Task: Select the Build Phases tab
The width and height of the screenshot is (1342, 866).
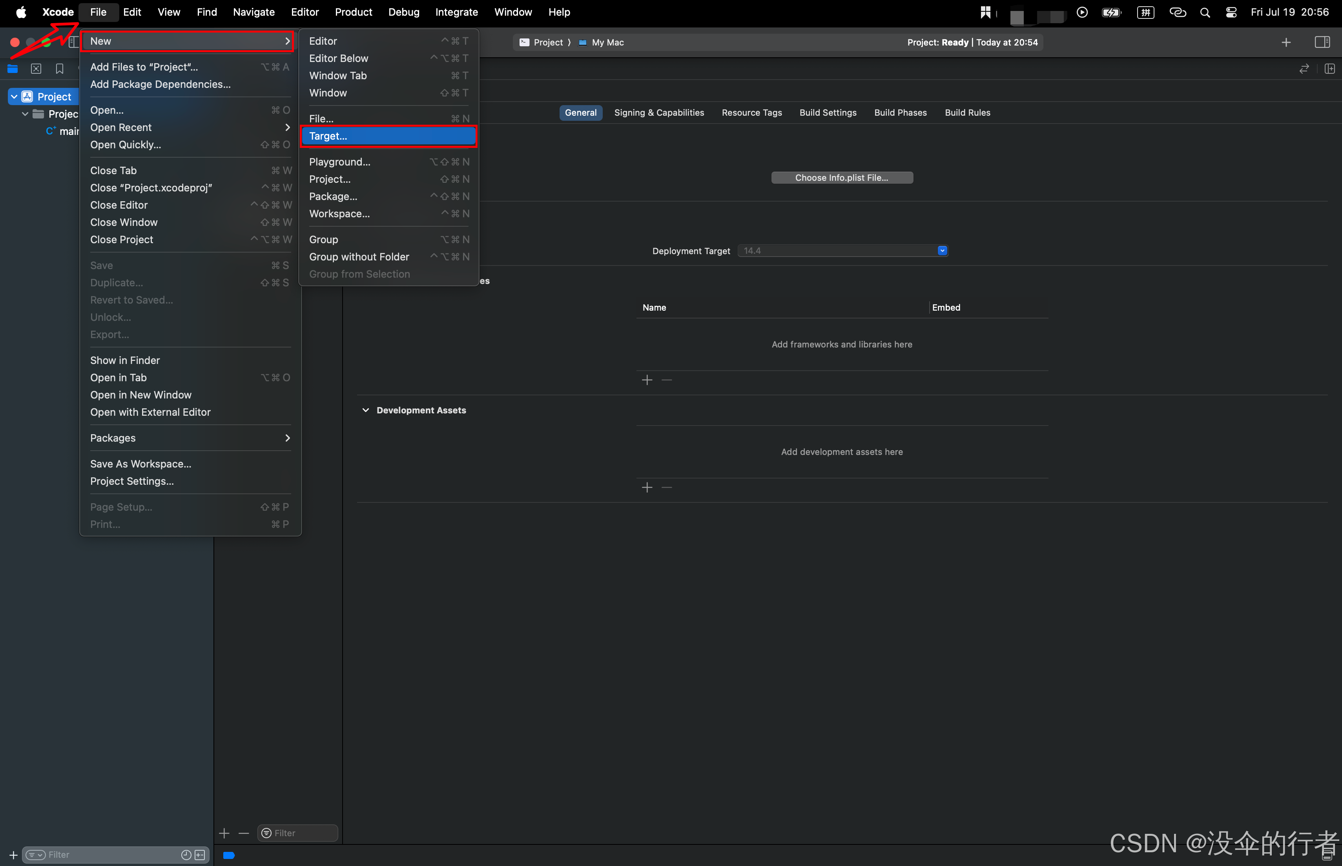Action: tap(900, 111)
